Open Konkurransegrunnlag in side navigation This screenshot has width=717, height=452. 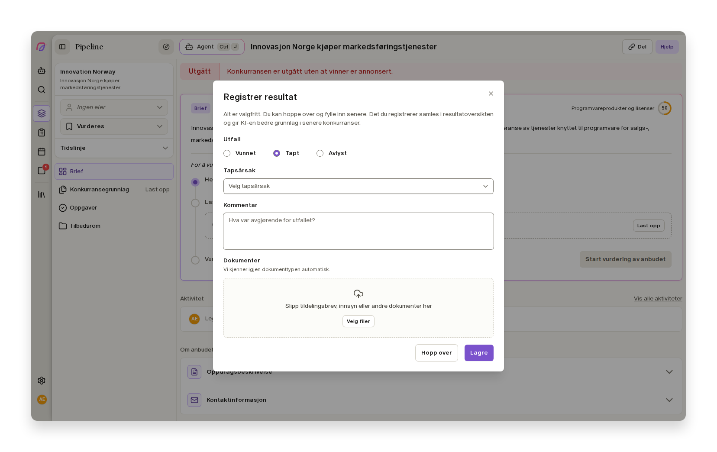tap(99, 190)
